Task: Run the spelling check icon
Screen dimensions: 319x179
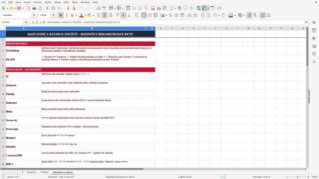Action: [104, 8]
